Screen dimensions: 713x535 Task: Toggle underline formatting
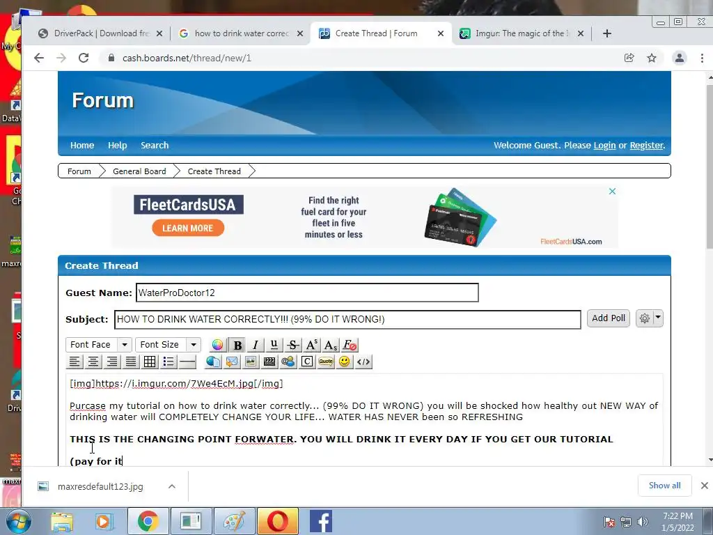pyautogui.click(x=274, y=345)
